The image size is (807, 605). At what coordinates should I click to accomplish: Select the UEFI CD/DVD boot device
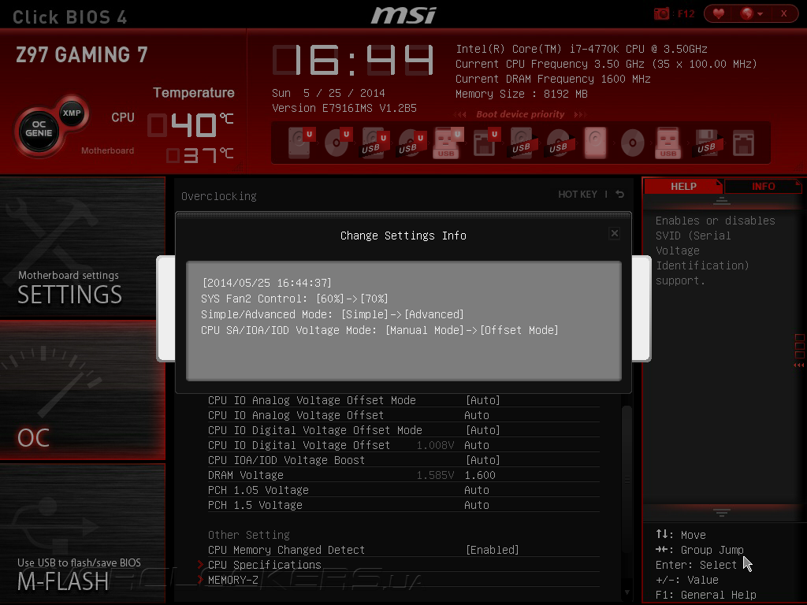coord(337,143)
